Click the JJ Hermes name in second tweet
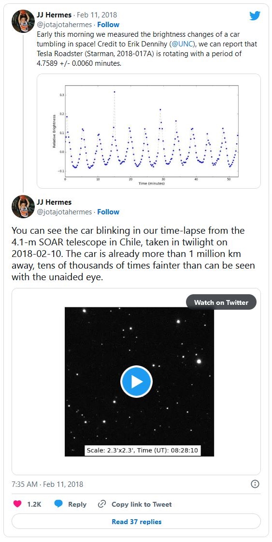Viewport: 272px width, 542px height. click(x=54, y=202)
